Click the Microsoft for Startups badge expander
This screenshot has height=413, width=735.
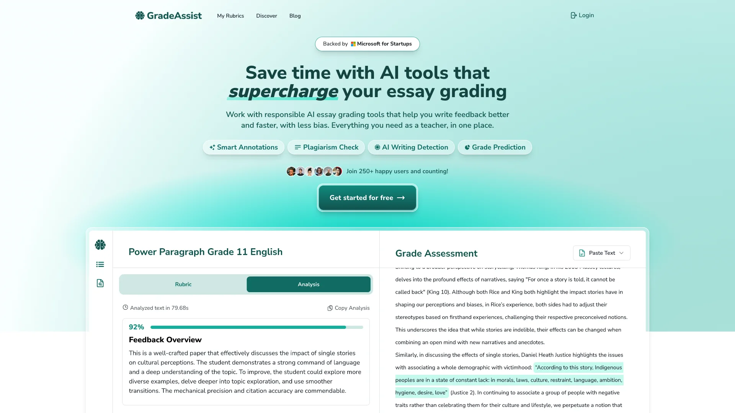pos(367,44)
